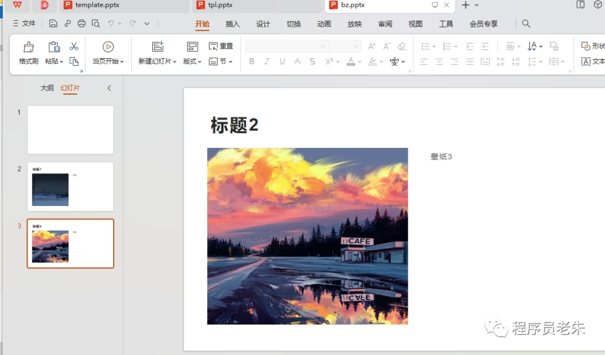Open the Review (审阅) ribbon tab
This screenshot has width=605, height=355.
pyautogui.click(x=385, y=24)
